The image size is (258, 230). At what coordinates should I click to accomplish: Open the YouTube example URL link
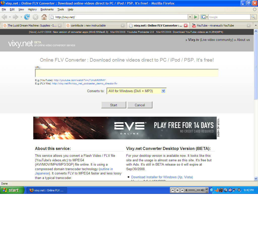pyautogui.click(x=80, y=80)
